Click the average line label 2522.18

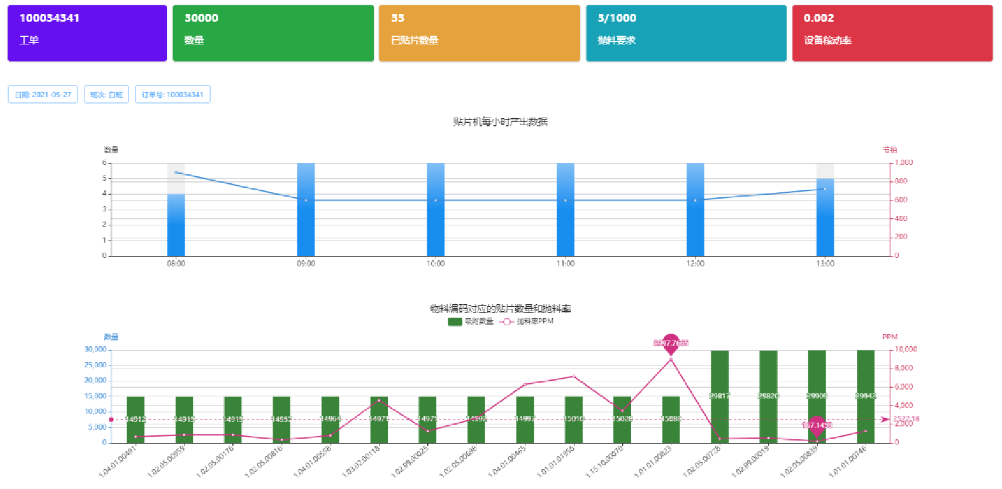click(906, 419)
